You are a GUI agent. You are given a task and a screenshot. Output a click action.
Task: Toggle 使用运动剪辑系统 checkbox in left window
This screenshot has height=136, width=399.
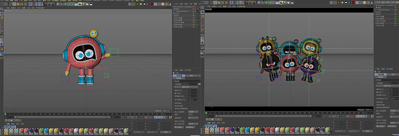click(189, 109)
